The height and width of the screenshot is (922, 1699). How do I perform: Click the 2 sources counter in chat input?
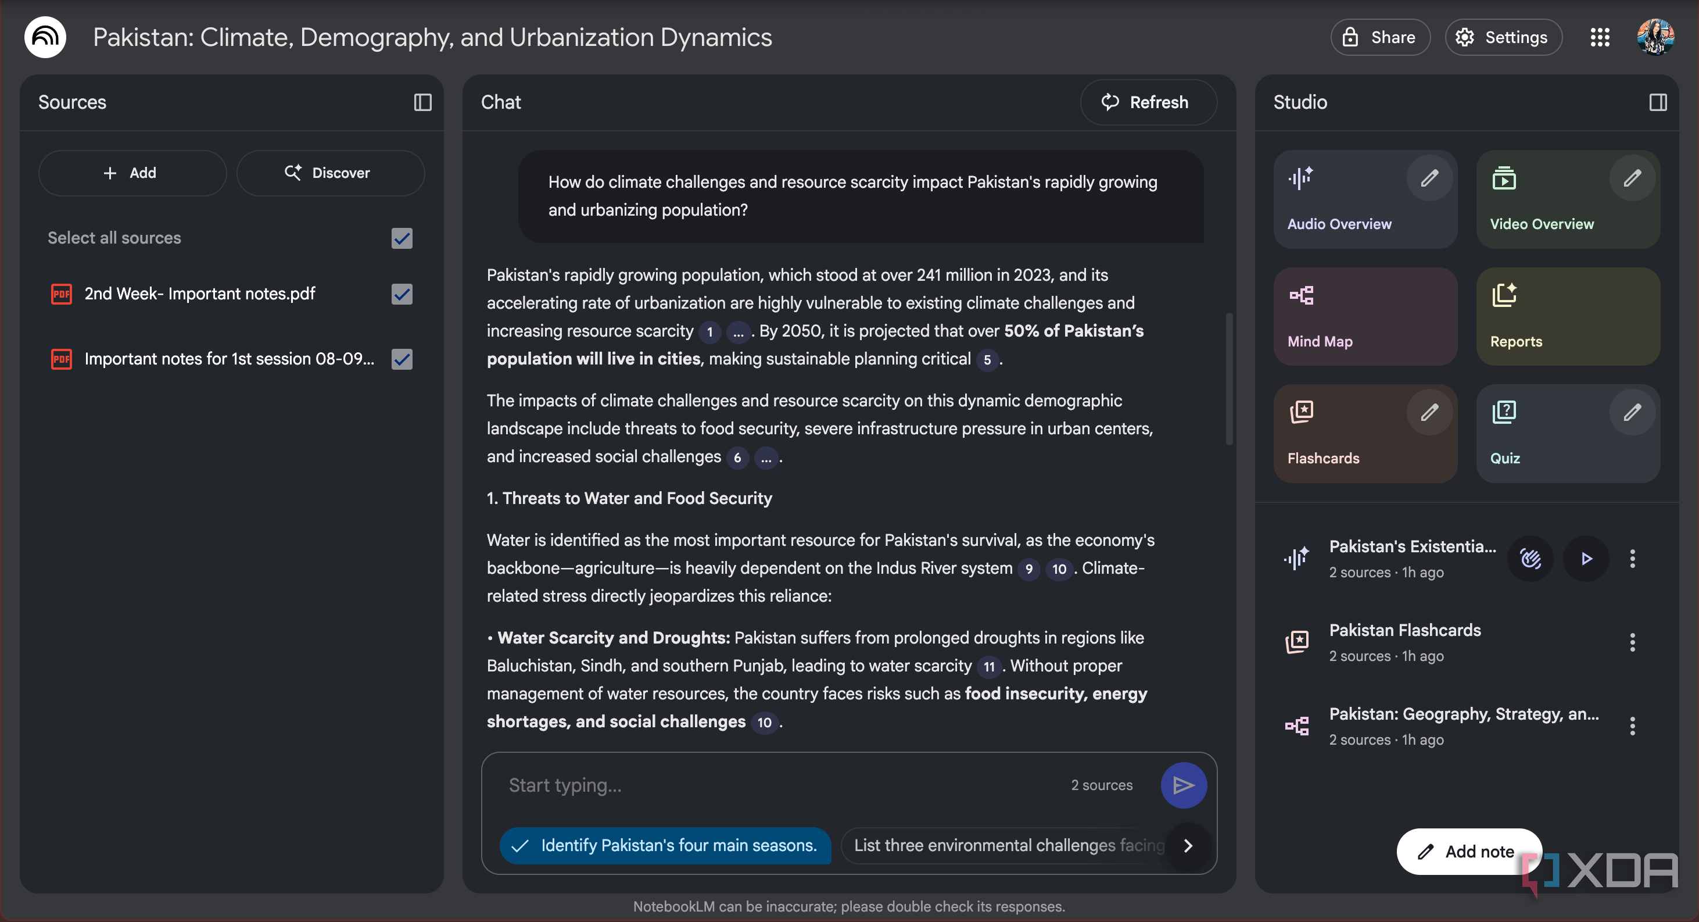click(1102, 785)
